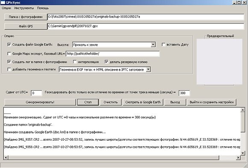The image size is (248, 168).
Task: Minimize the GPicSync window
Action: 235,3
